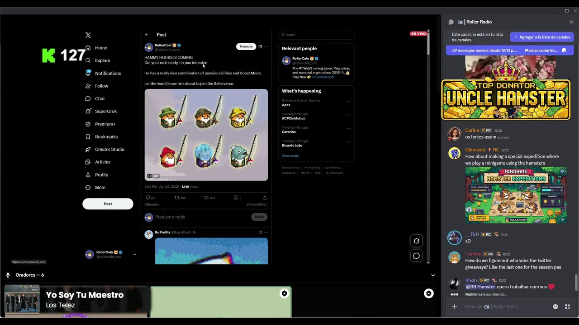Open rollercoin.com link in Relevant people
Screen dimensions: 579x325
323,77
